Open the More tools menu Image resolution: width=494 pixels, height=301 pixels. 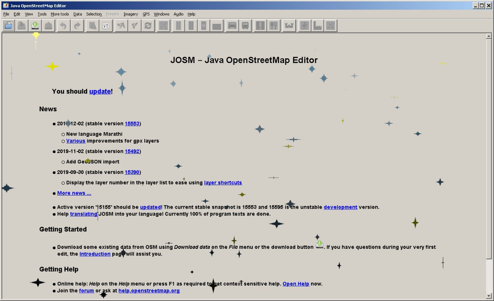(x=60, y=14)
